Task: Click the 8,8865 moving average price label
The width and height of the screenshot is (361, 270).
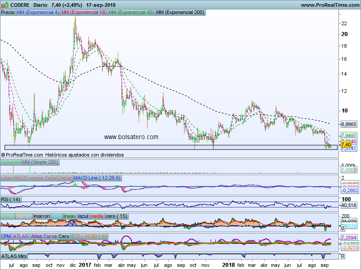Action: click(x=349, y=124)
